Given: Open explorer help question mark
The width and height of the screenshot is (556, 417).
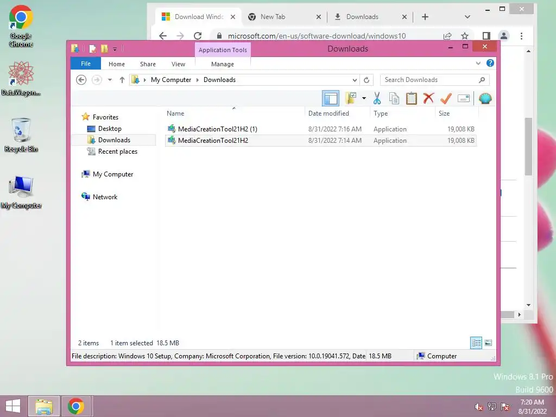Looking at the screenshot, I should coord(490,63).
